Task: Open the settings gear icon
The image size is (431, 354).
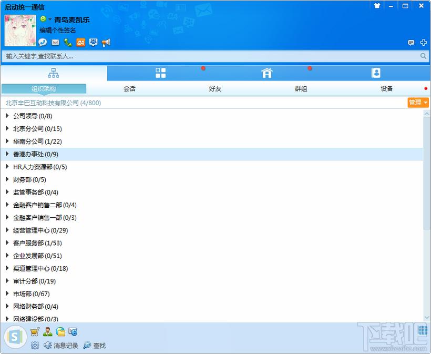Action: (35, 345)
